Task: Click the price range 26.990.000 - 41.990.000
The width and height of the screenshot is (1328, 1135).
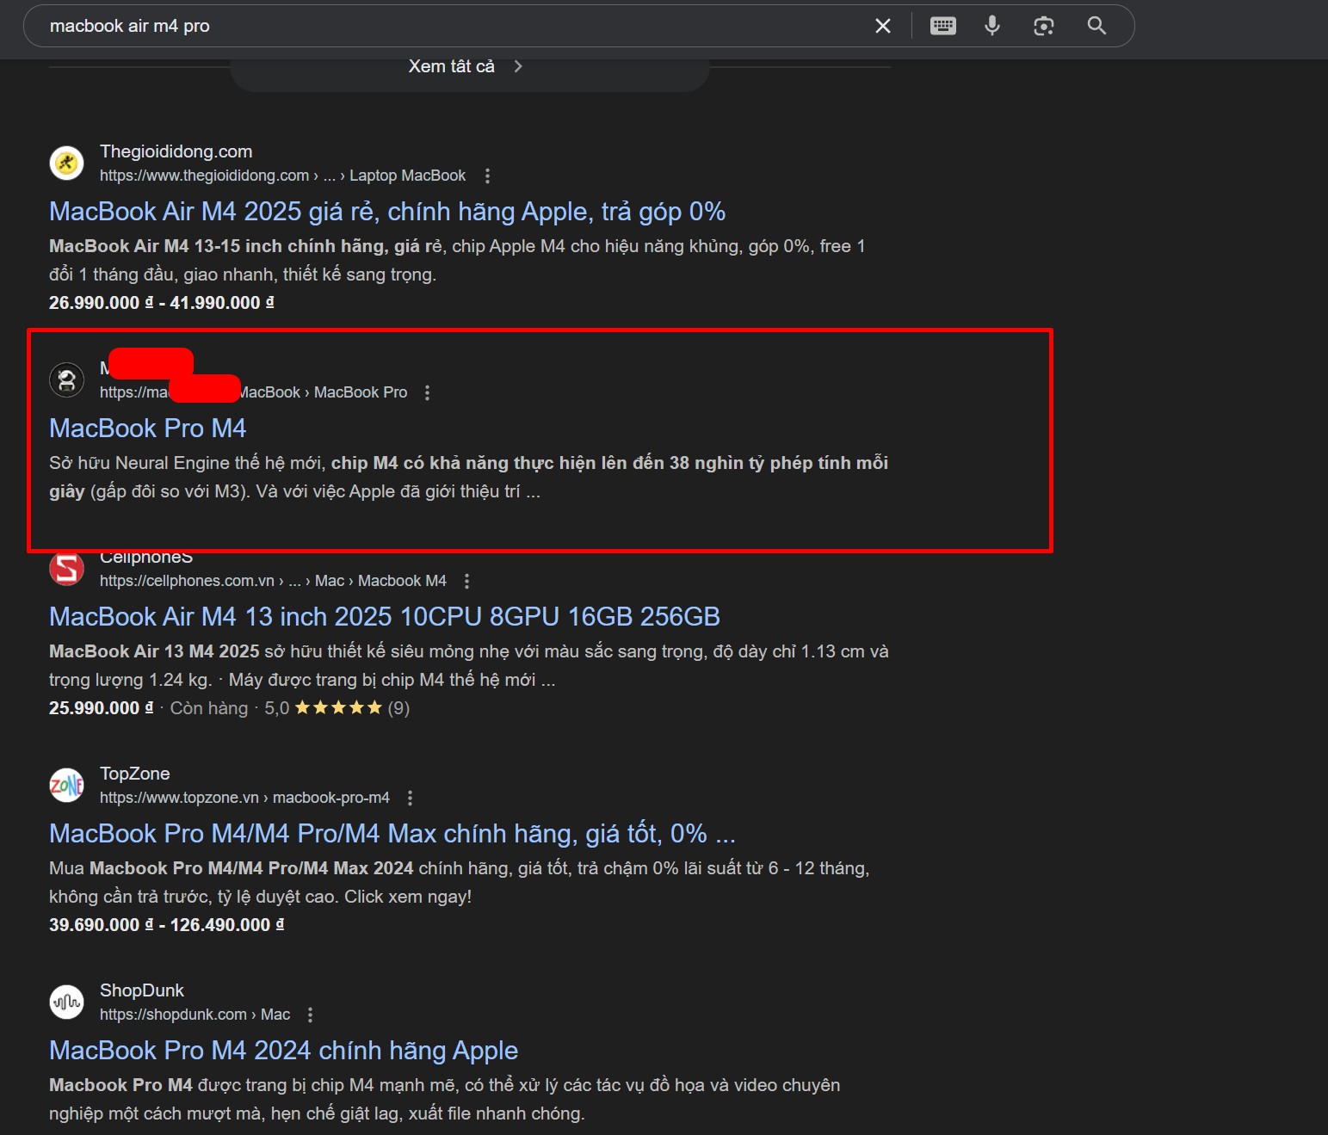Action: [162, 303]
